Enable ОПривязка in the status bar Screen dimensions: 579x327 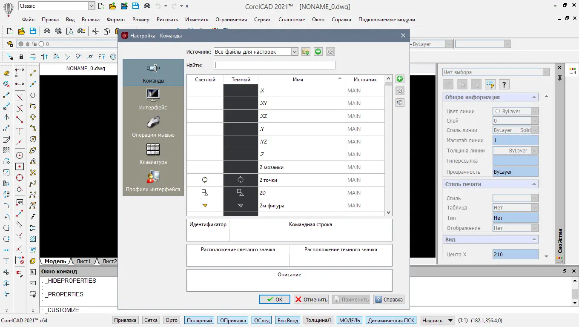(232, 320)
